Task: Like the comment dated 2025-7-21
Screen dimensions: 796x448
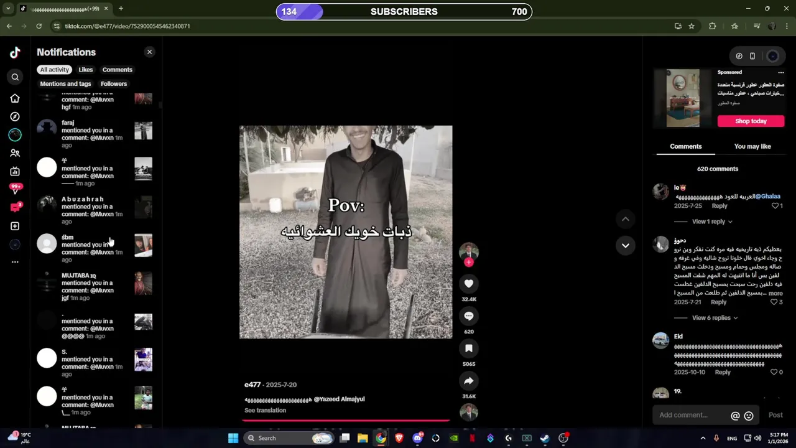Action: coord(774,302)
